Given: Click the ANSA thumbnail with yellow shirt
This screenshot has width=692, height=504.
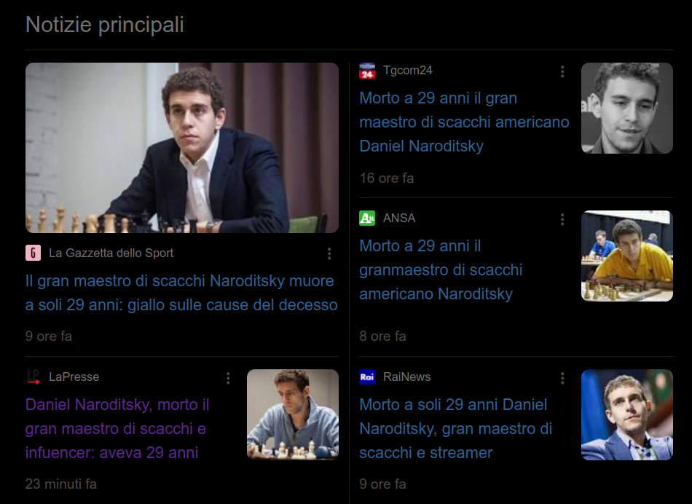Looking at the screenshot, I should point(627,256).
